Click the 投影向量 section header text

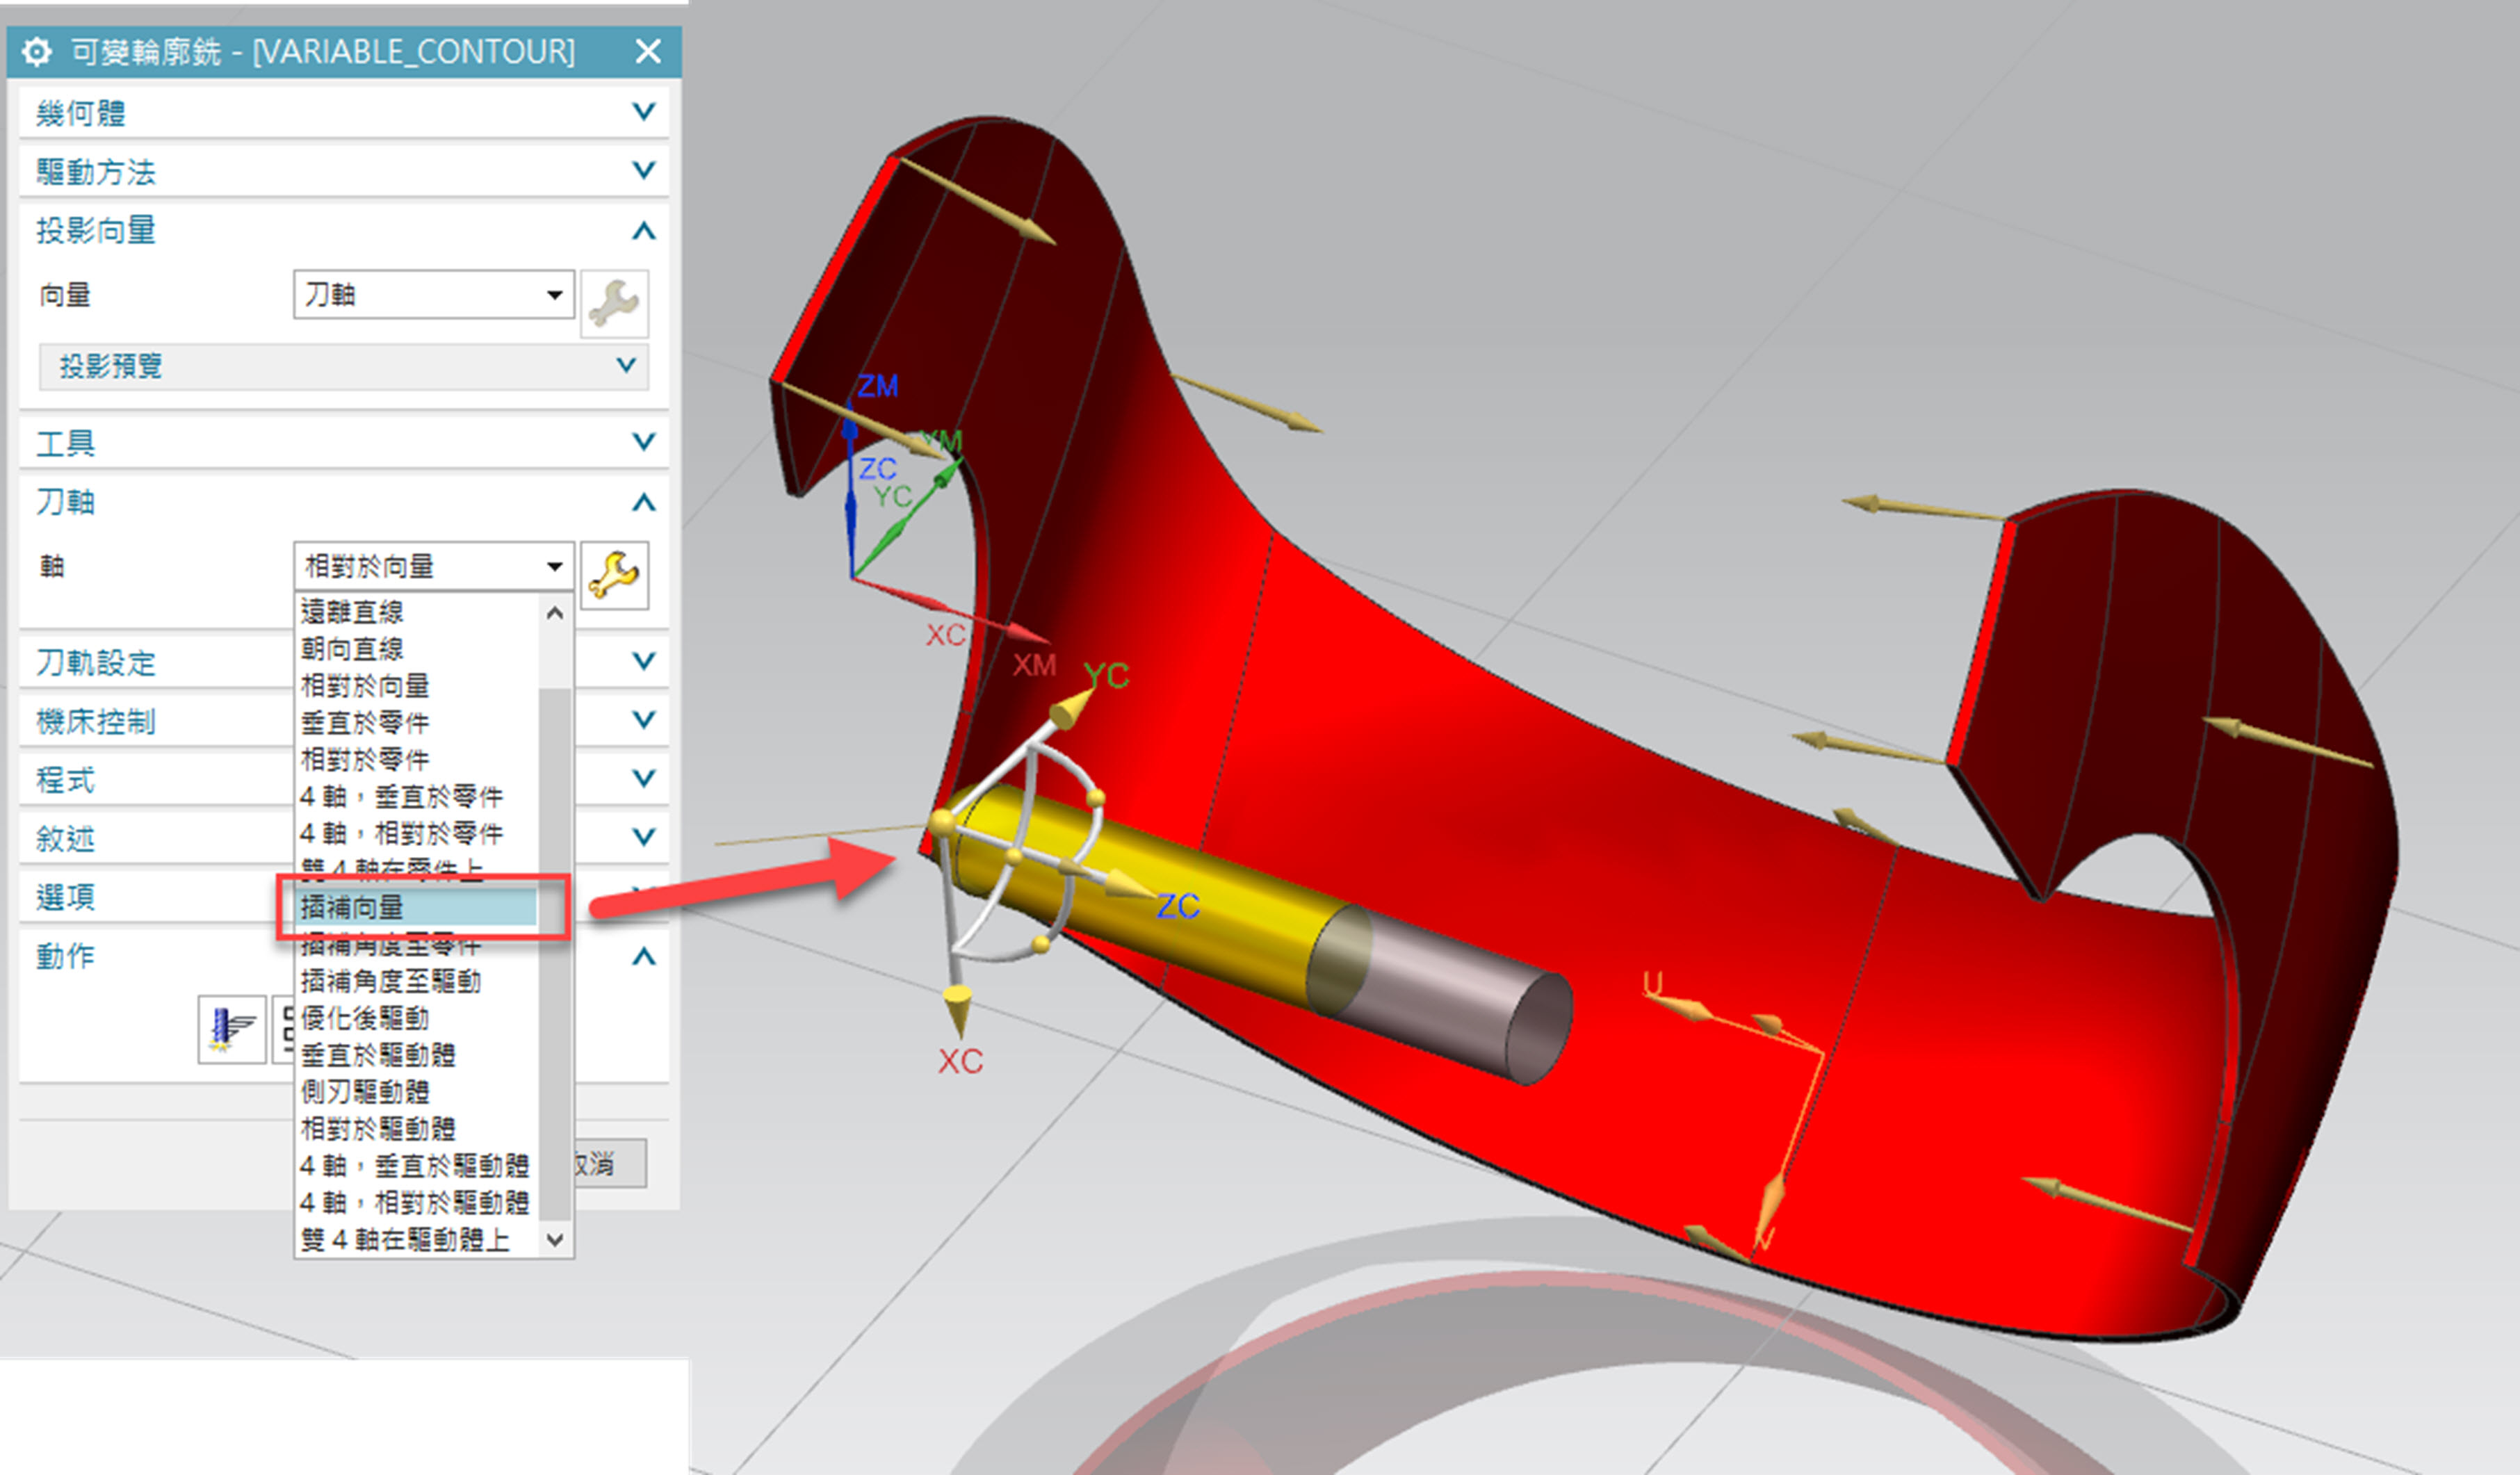[96, 230]
